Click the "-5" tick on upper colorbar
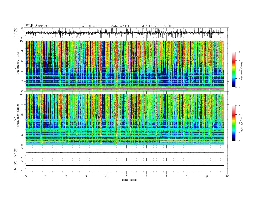This screenshot has width=256, height=198. [239, 70]
